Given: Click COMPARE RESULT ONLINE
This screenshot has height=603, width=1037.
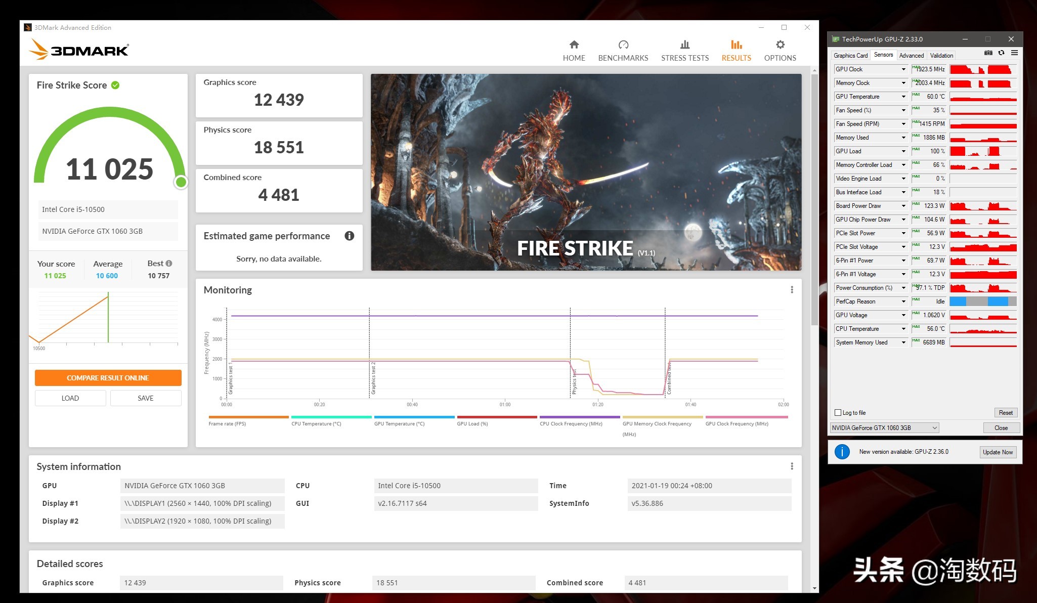Looking at the screenshot, I should [x=108, y=377].
